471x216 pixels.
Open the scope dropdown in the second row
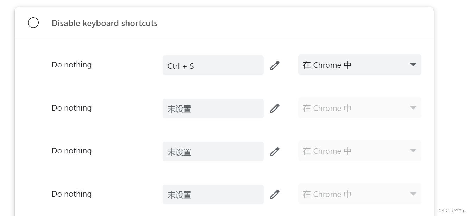[359, 108]
